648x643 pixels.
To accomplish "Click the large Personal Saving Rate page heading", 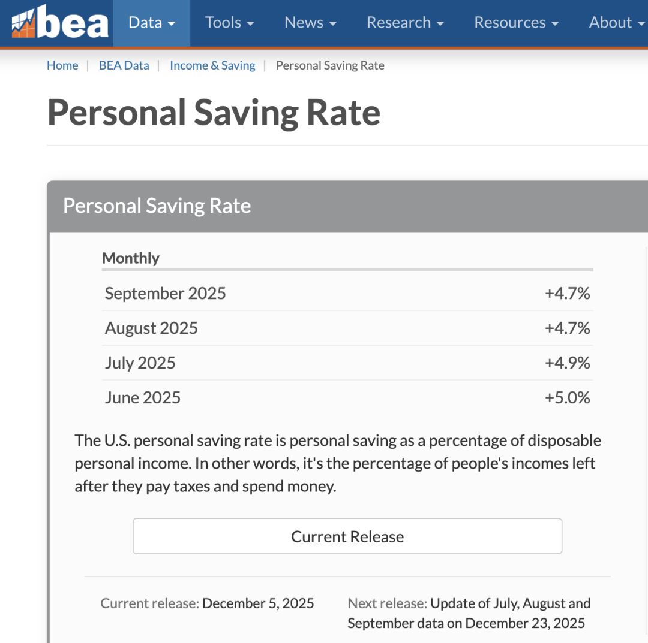I will 214,113.
